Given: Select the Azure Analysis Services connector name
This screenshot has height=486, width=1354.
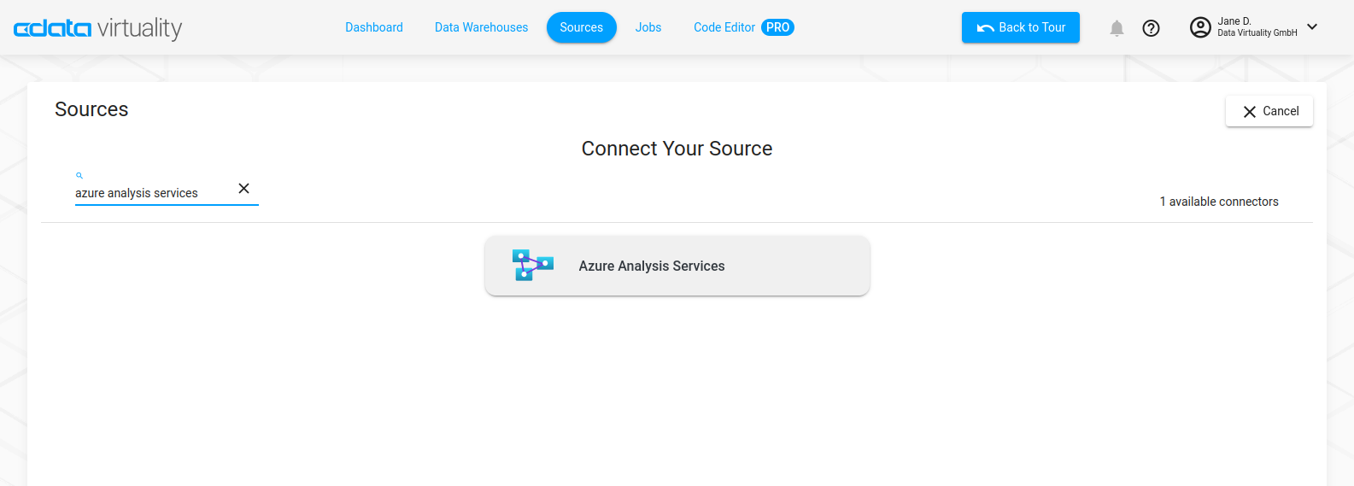Looking at the screenshot, I should point(651,266).
